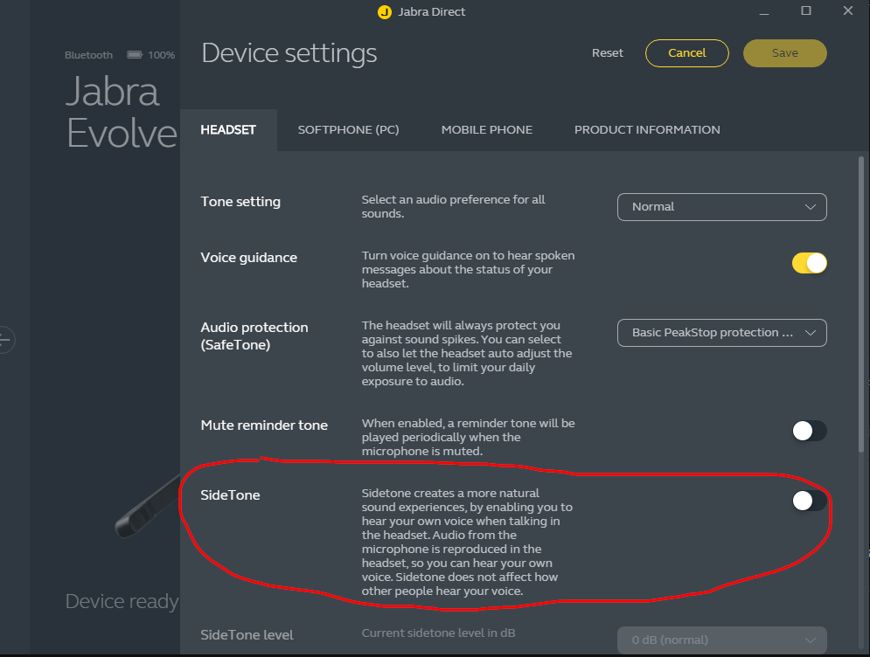Click the Save button
This screenshot has height=657, width=870.
[784, 53]
